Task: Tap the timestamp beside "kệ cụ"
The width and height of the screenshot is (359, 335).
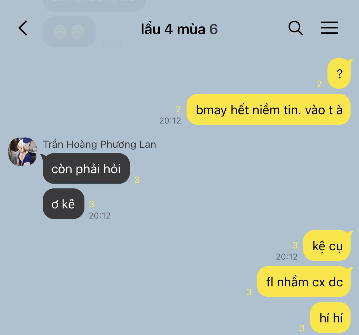Action: point(287,256)
